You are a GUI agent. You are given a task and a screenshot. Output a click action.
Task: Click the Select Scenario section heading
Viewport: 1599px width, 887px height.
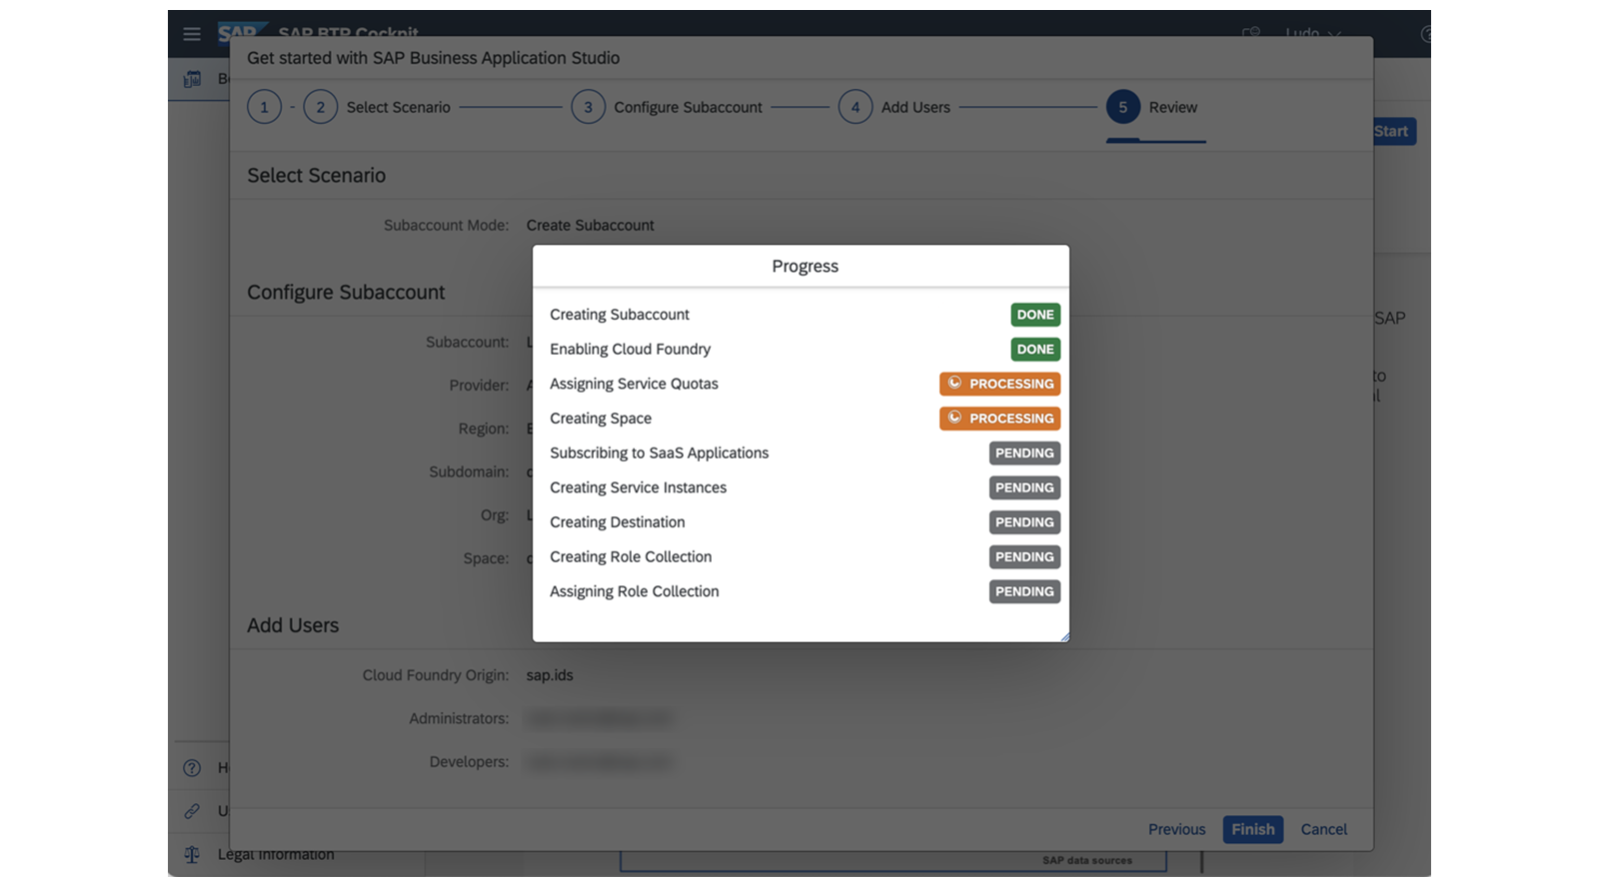[x=316, y=176]
